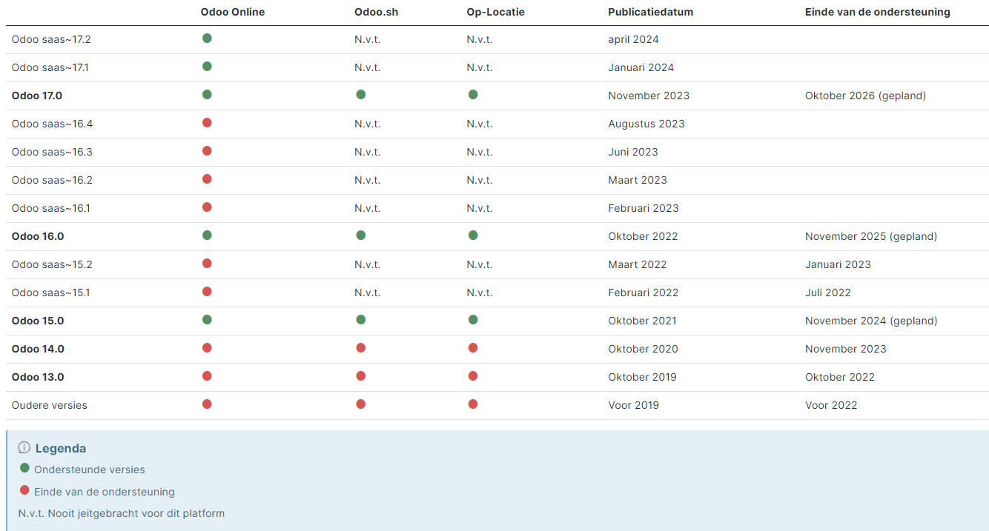The height and width of the screenshot is (531, 989).
Task: Click Odoo 16.0 Odoo Online green dot
Action: (x=207, y=235)
